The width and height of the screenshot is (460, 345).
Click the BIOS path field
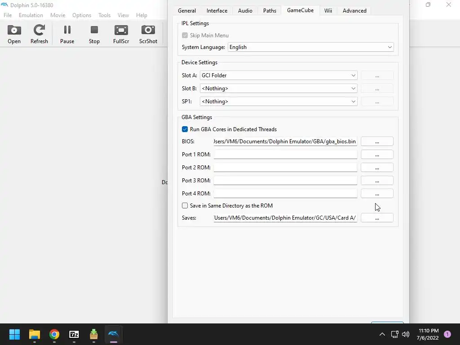[x=285, y=142]
